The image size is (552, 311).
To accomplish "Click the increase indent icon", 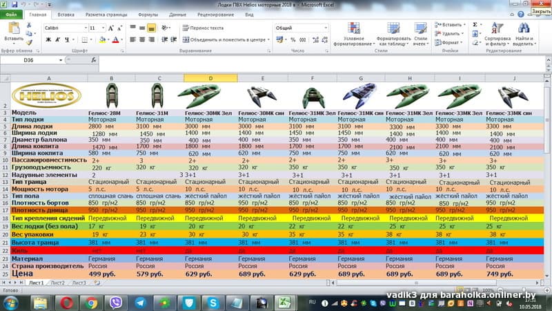I will point(174,39).
